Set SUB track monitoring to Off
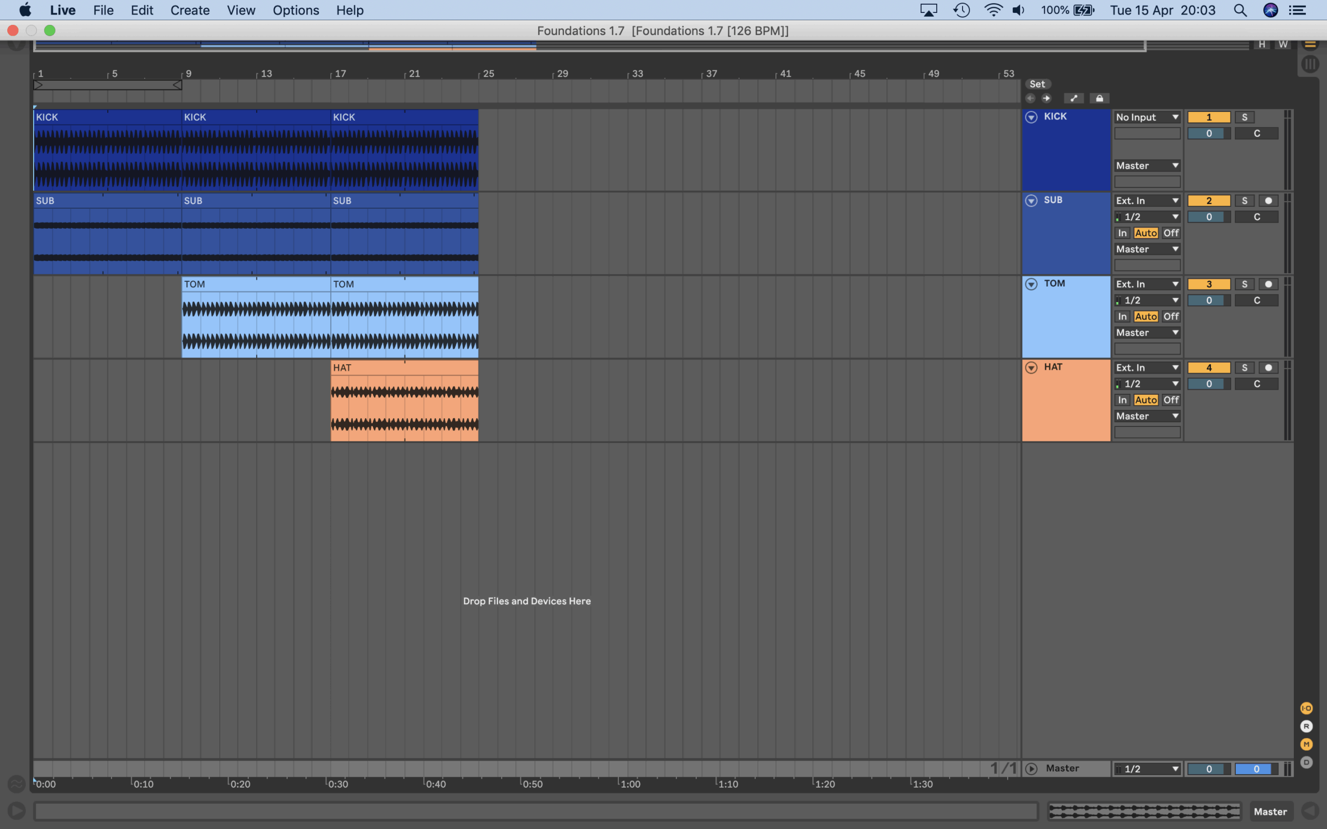The height and width of the screenshot is (829, 1327). click(1171, 233)
